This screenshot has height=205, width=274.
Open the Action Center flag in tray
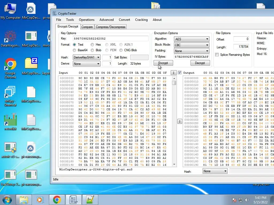[234, 200]
